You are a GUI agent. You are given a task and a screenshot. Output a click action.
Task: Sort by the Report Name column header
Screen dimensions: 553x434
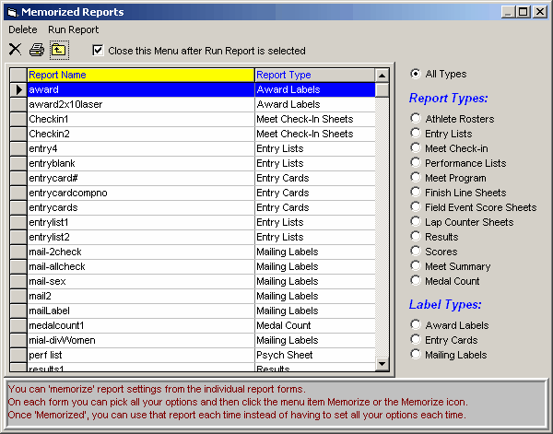tap(141, 75)
